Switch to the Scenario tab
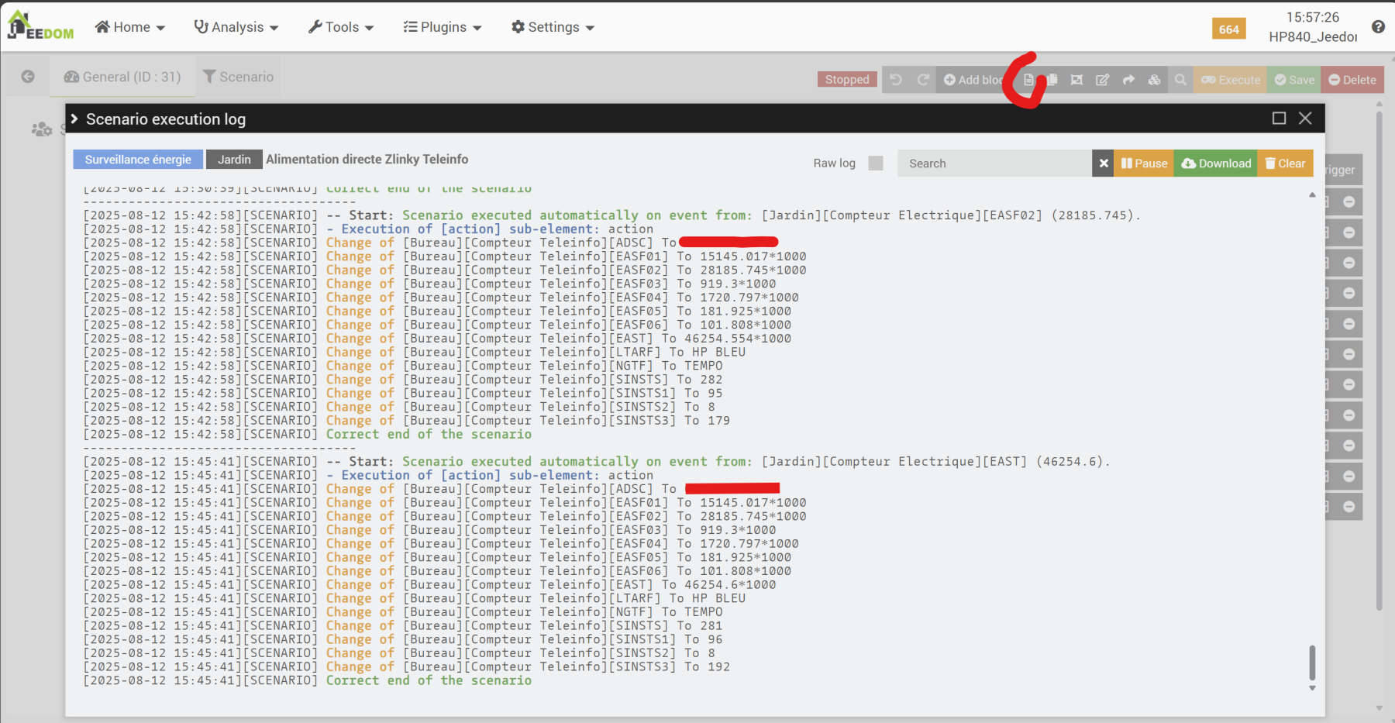 tap(238, 77)
